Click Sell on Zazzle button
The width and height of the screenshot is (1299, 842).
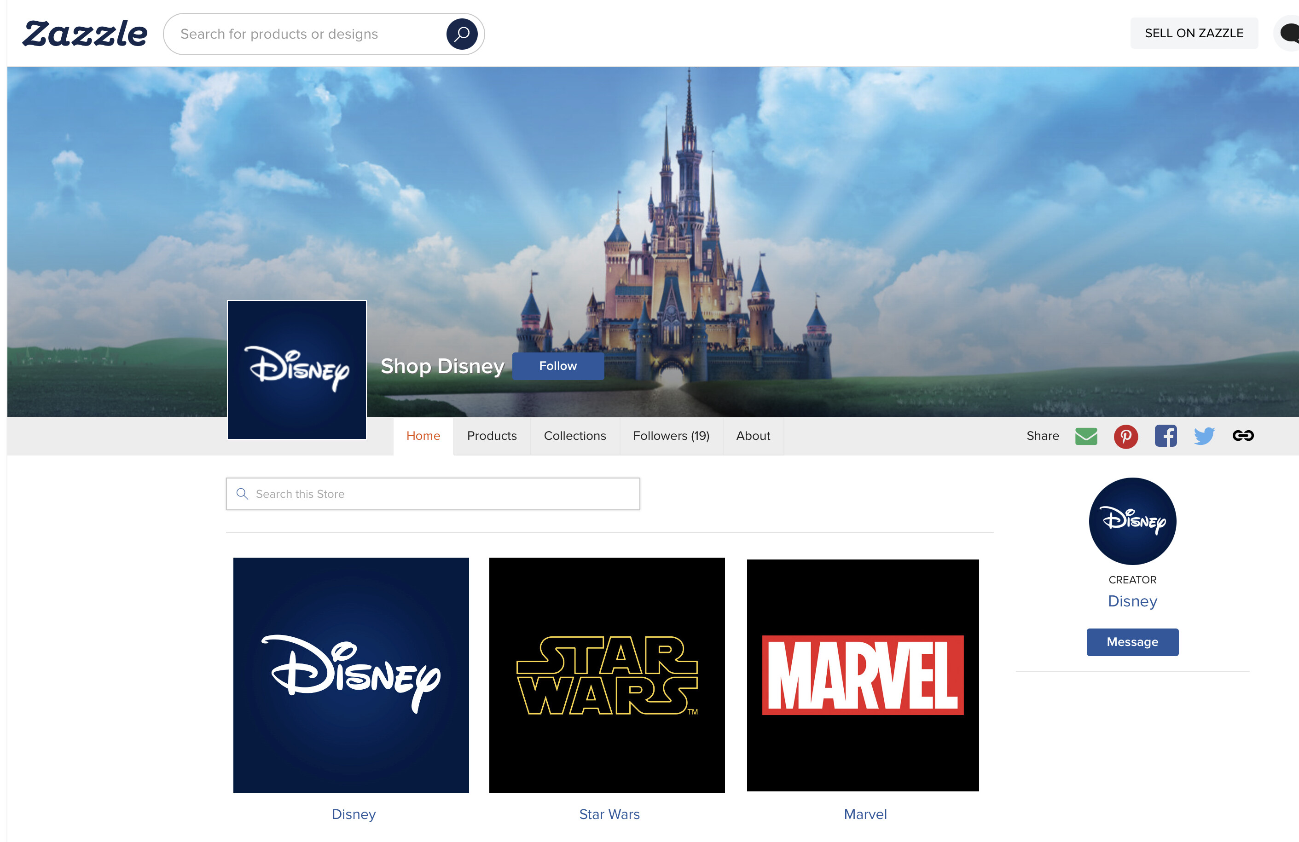pyautogui.click(x=1194, y=33)
